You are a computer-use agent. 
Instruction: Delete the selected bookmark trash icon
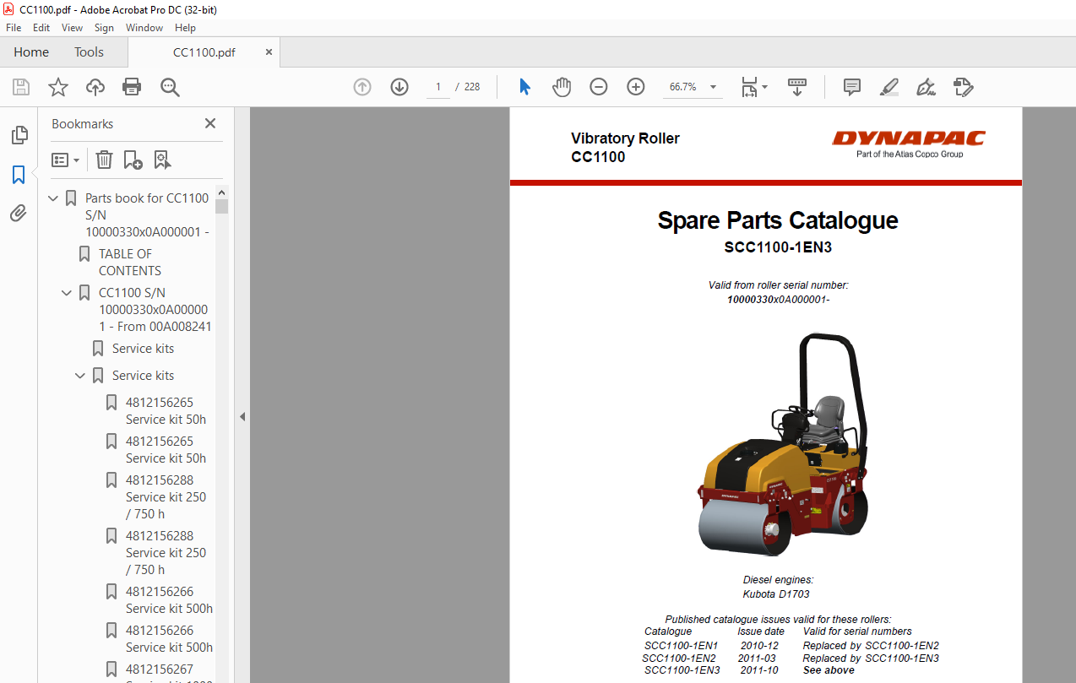coord(104,160)
